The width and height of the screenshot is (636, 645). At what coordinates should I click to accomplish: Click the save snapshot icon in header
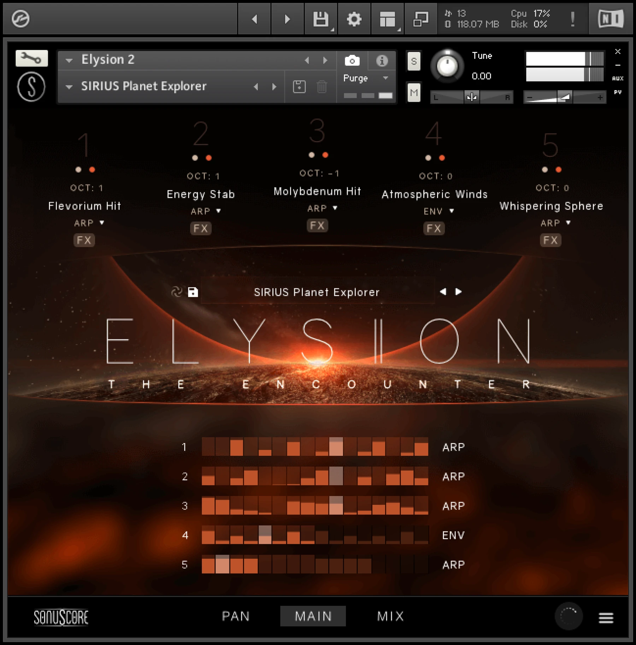click(299, 87)
